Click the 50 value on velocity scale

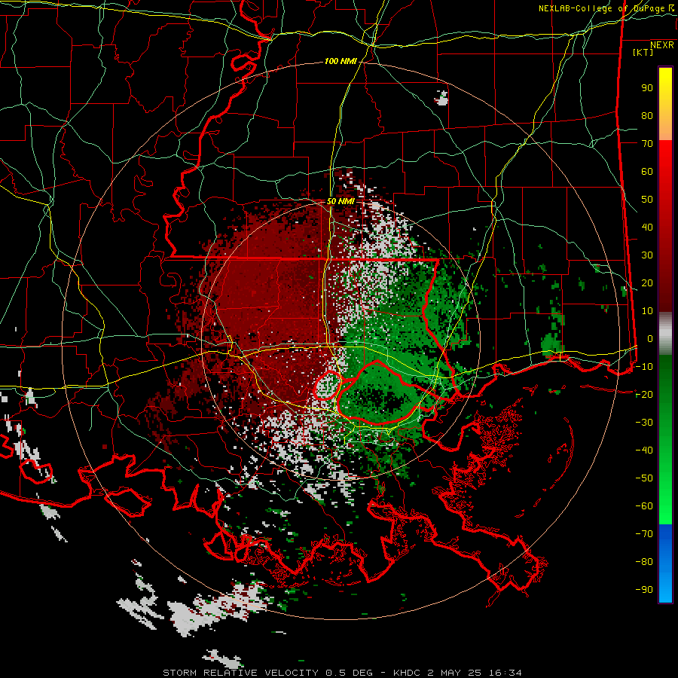(x=647, y=200)
